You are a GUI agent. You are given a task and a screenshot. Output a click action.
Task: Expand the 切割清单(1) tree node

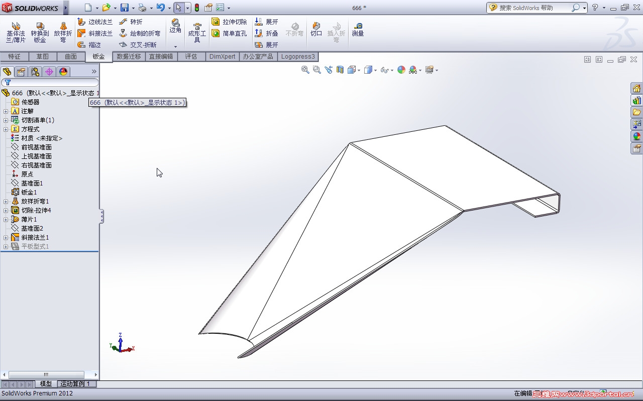click(6, 120)
